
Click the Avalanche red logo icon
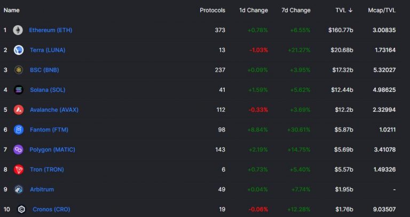click(18, 110)
